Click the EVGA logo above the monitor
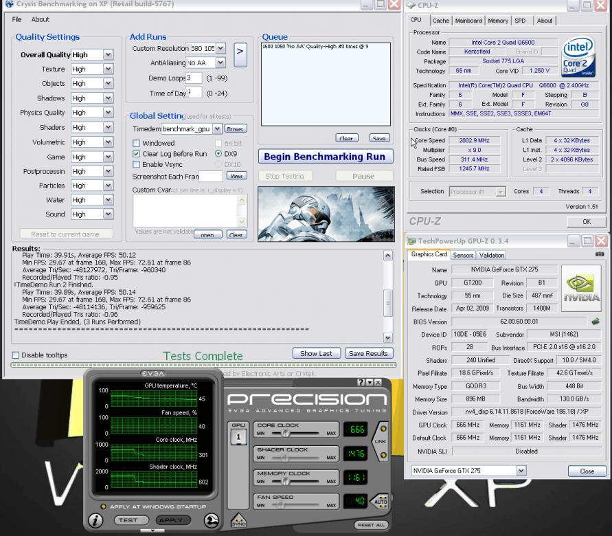This screenshot has height=536, width=612. [x=152, y=374]
